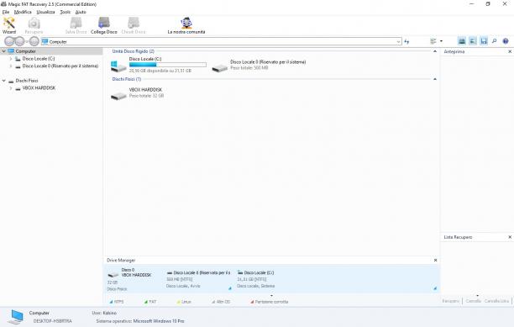Select Disco Locale (C:) in the tree
This screenshot has width=514, height=327.
(x=39, y=59)
